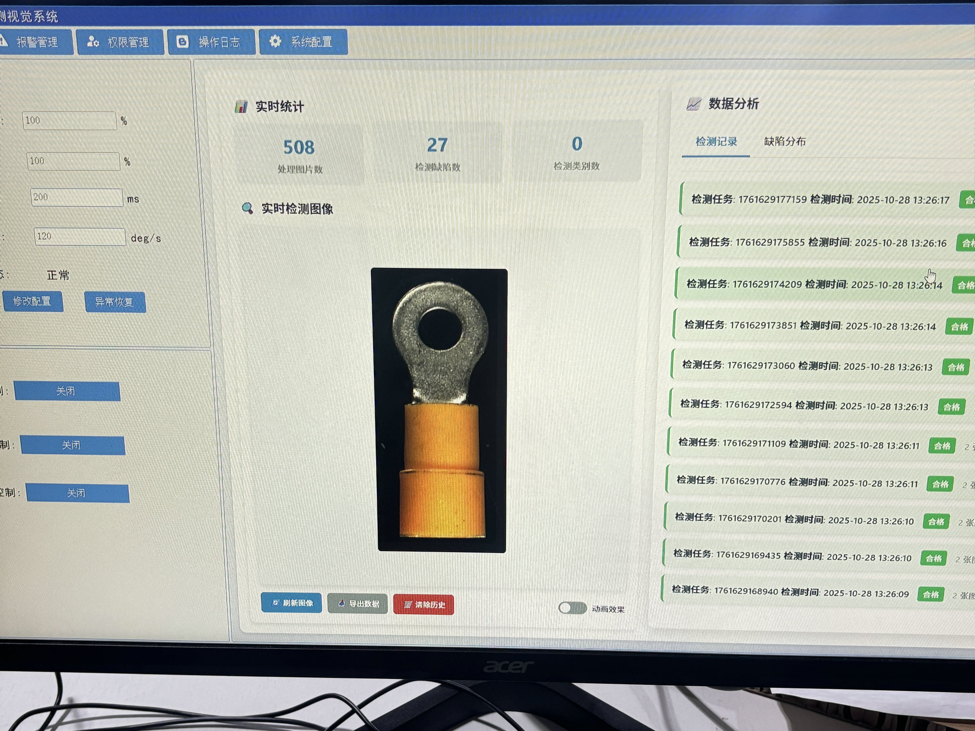
Task: Switch to the 缺陷分布 tab
Action: coord(784,142)
